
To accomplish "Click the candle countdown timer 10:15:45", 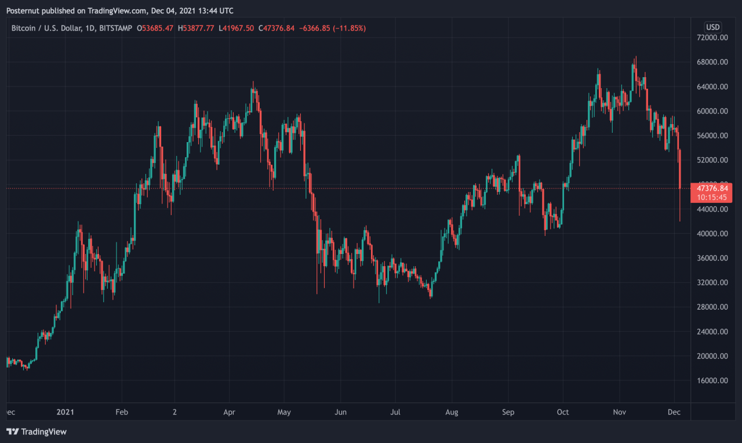I will pos(711,197).
